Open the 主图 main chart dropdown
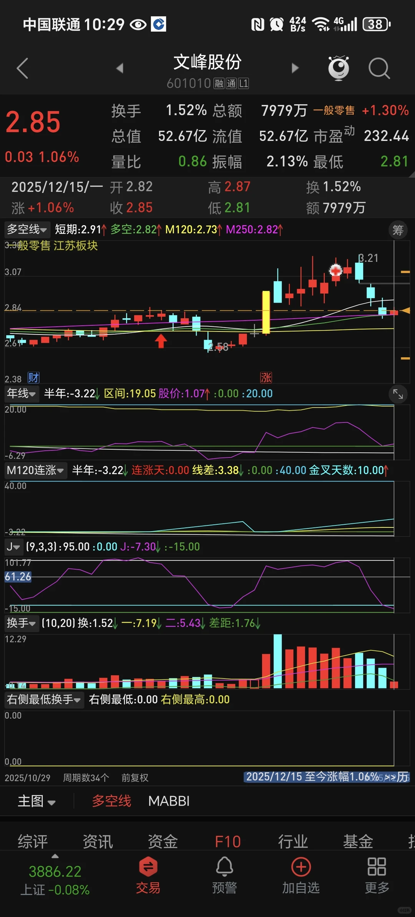This screenshot has width=415, height=917. click(x=37, y=801)
